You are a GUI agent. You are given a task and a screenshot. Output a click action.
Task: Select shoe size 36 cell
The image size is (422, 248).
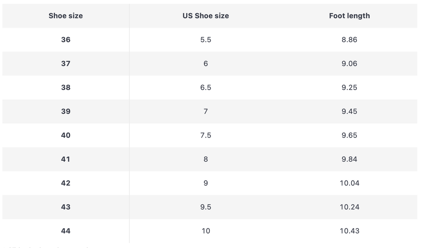[66, 40]
